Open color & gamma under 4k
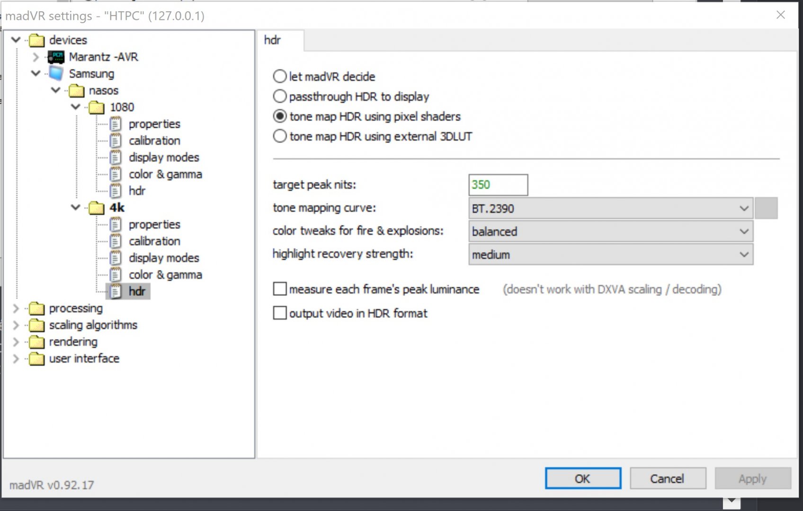 click(165, 275)
